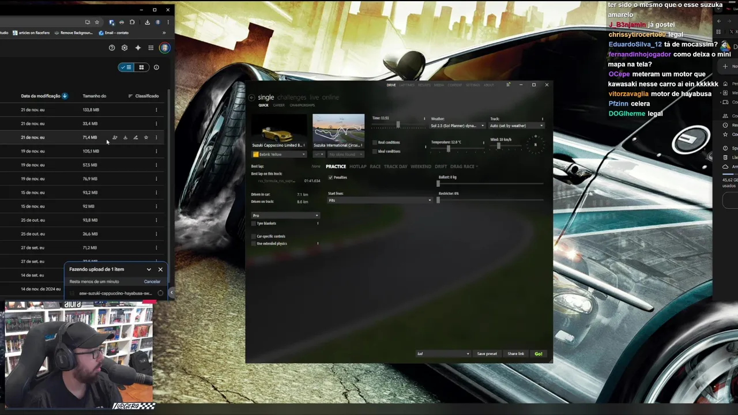Viewport: 738px width, 415px height.
Task: Switch to Race mode tab
Action: click(x=375, y=167)
